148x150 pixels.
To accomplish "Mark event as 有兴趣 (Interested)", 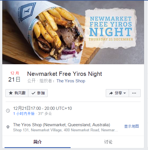I will (x=17, y=93).
